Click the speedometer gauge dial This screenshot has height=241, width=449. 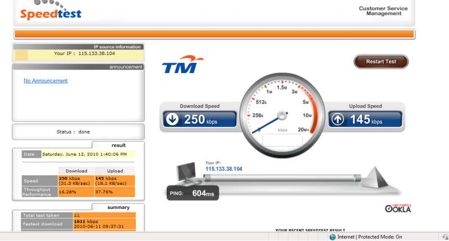282,107
